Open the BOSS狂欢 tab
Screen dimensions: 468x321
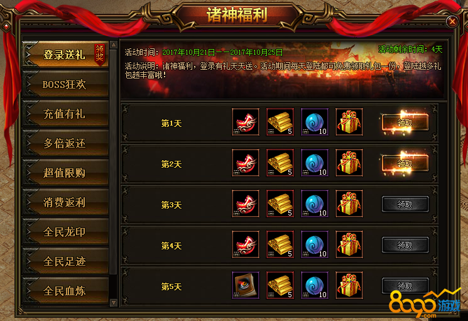click(65, 84)
